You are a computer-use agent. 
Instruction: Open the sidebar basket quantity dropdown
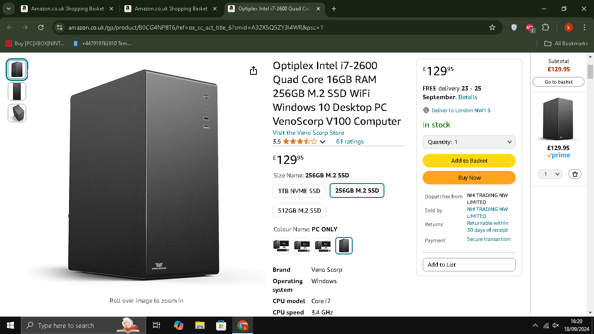[x=550, y=174]
